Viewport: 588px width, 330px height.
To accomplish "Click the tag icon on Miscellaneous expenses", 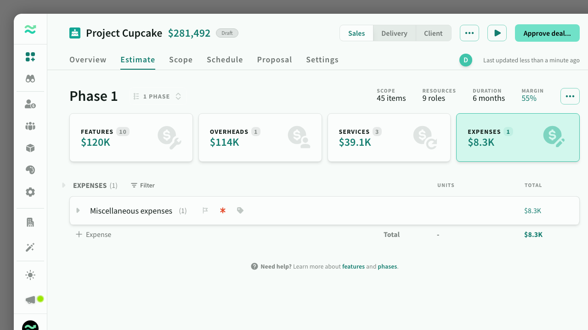I will point(240,210).
